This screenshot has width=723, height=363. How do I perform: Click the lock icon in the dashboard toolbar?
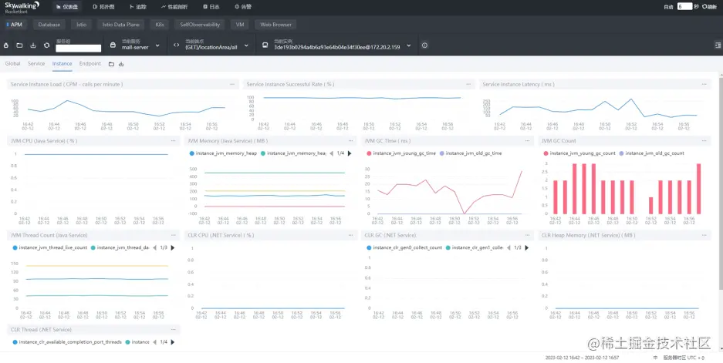click(x=6, y=45)
